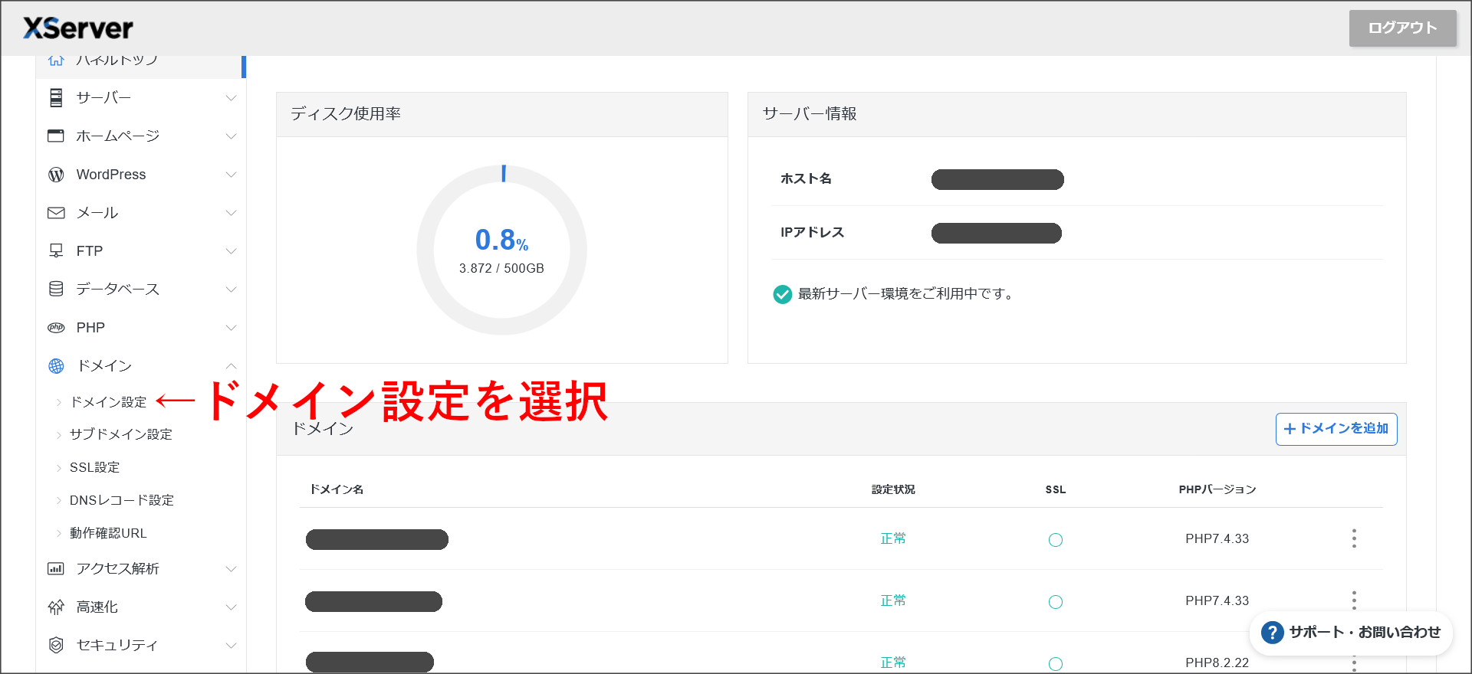
Task: Open サブドメイン設定 in the sidebar
Action: (x=121, y=434)
